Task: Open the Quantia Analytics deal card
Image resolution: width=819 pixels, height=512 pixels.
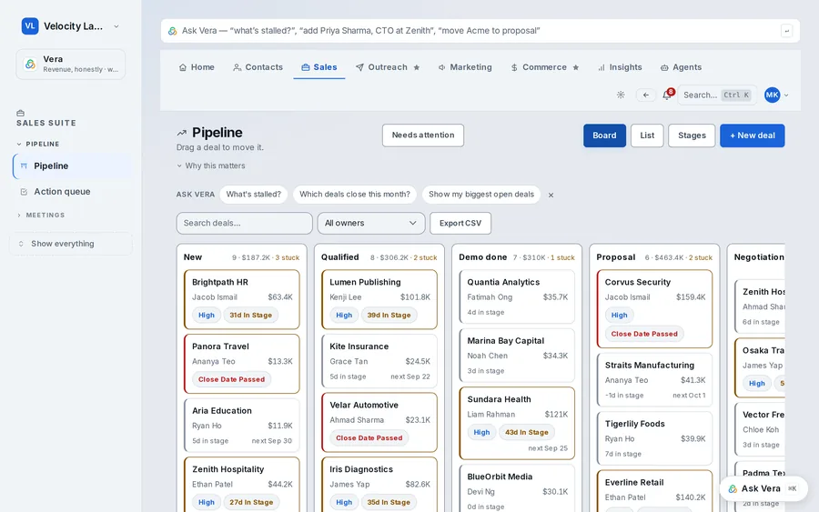Action: (x=517, y=296)
